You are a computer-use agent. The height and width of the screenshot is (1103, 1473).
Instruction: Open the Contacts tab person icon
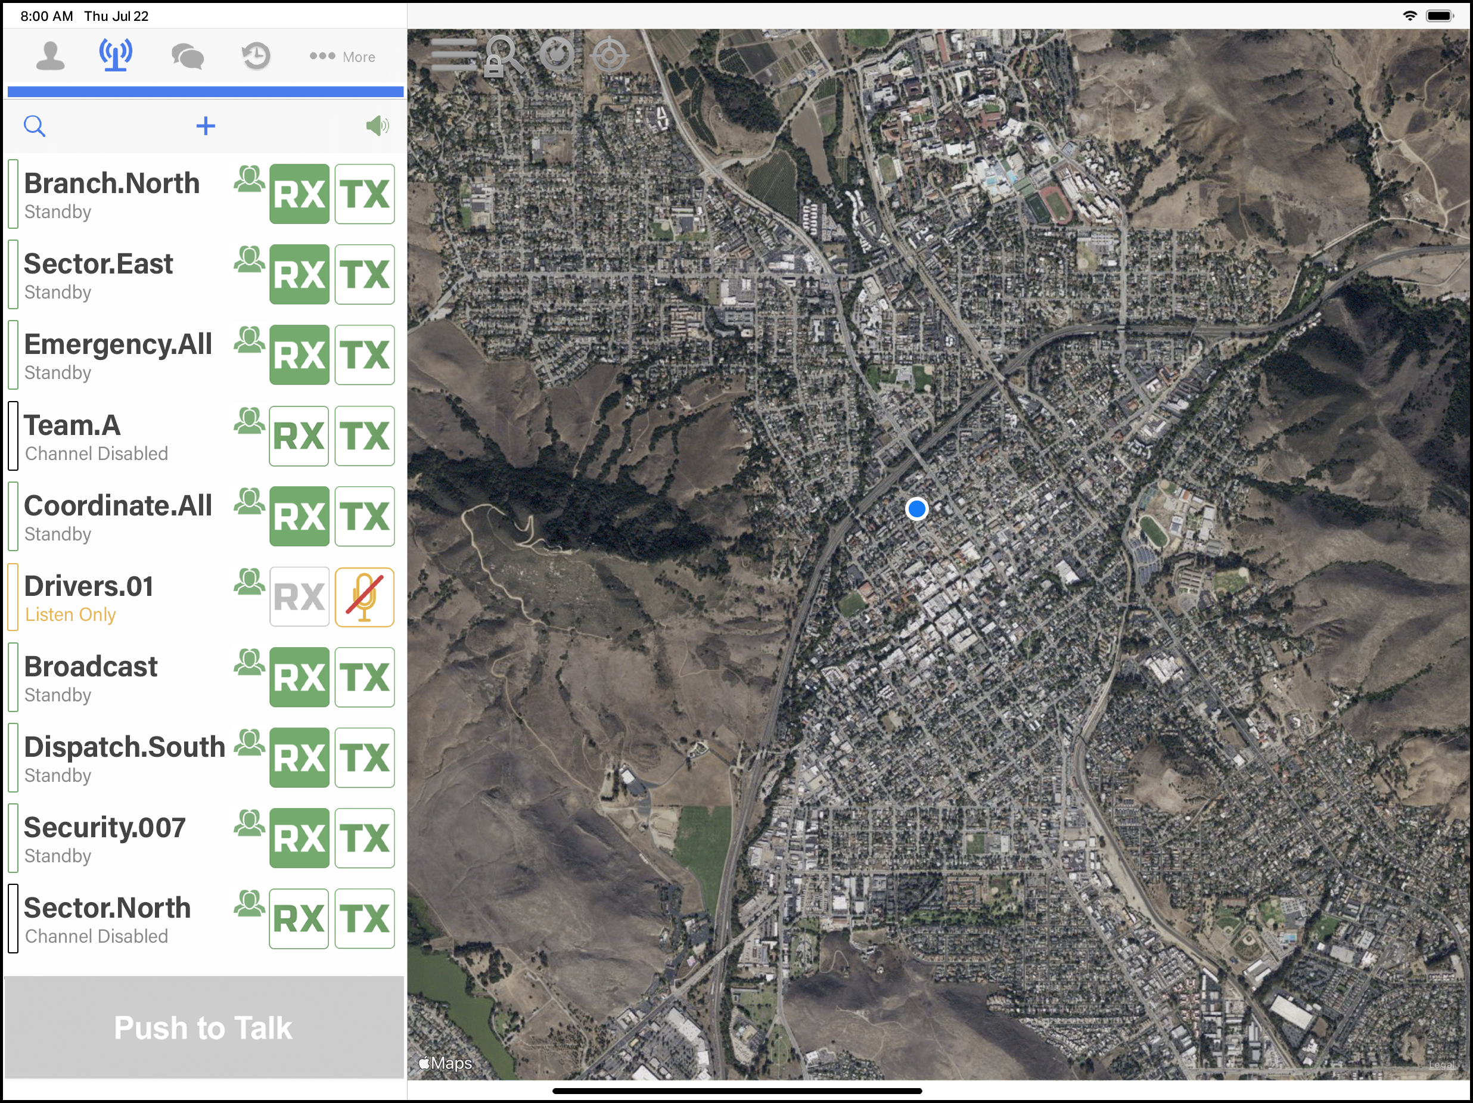coord(50,55)
